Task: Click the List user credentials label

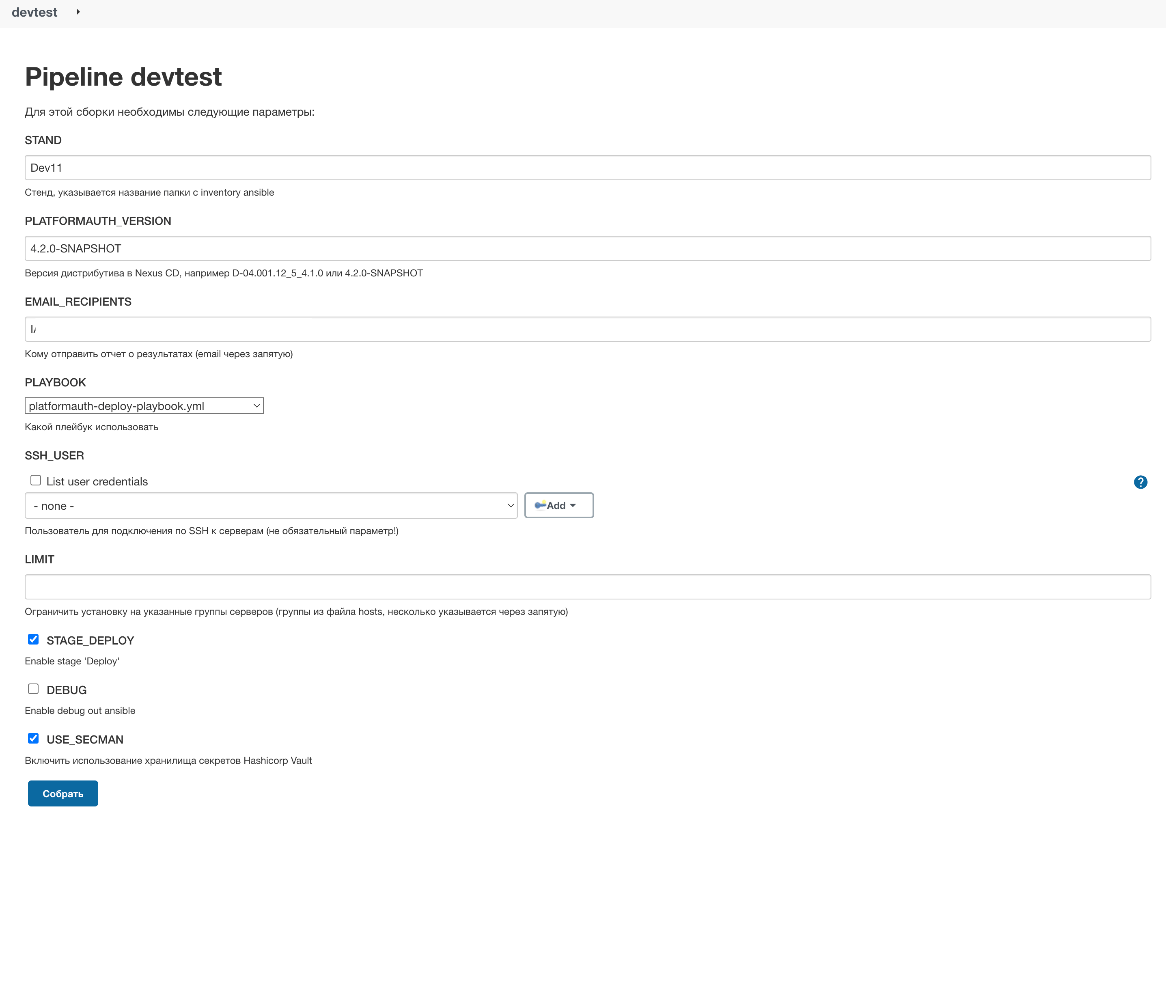Action: (x=97, y=482)
